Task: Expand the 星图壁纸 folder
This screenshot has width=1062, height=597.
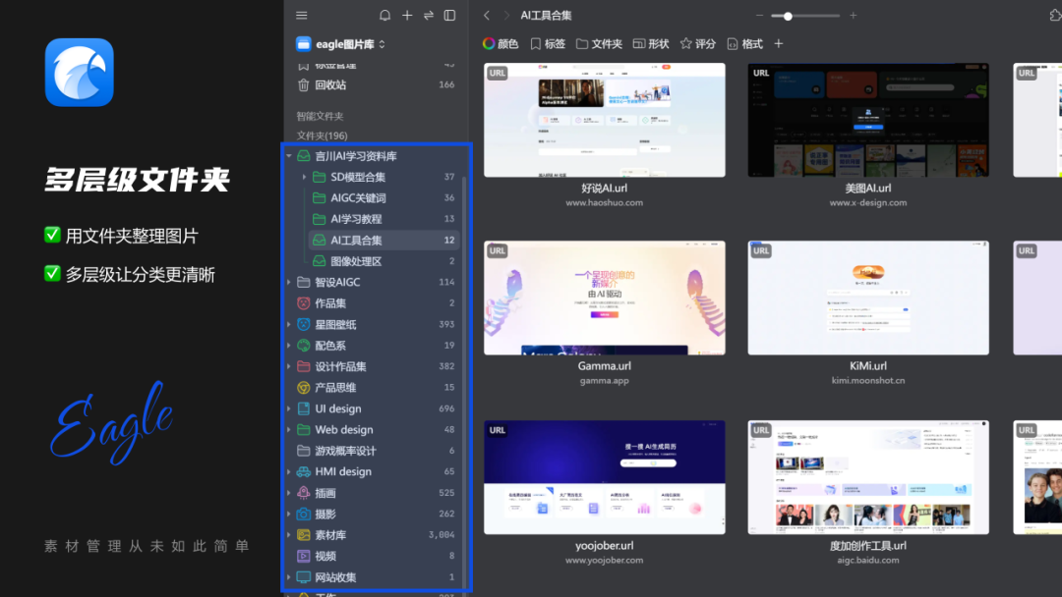Action: [289, 325]
